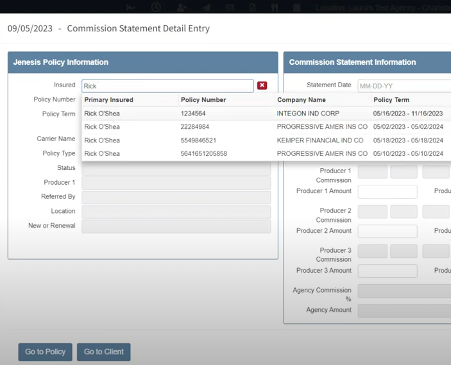Click the Producer 1 field in Policy Information
Viewport: 451px width, 365px height.
(176, 183)
